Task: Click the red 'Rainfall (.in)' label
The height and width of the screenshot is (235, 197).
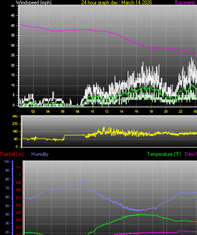Action: click(12, 154)
